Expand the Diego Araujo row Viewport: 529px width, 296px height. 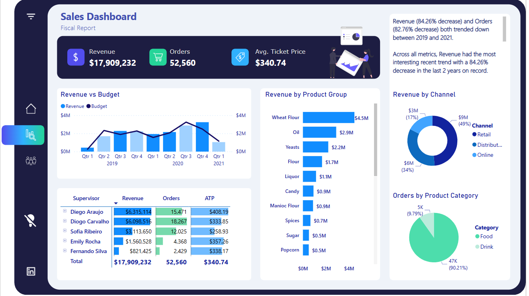pos(64,211)
